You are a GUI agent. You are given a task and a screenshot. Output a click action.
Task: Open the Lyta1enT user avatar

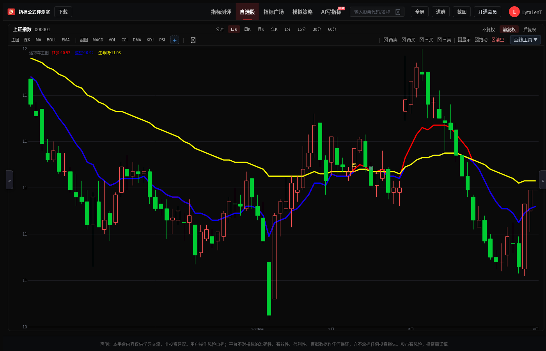click(514, 12)
